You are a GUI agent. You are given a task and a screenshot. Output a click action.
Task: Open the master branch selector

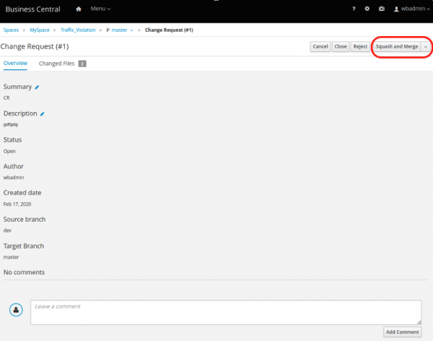pyautogui.click(x=120, y=31)
